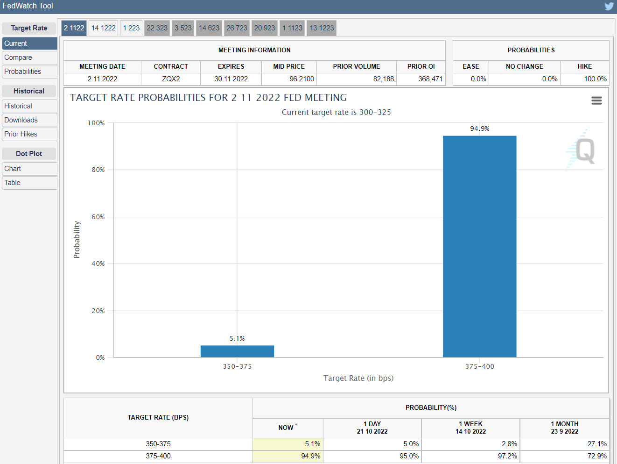Select the 2 1122 meeting tab

[x=74, y=28]
